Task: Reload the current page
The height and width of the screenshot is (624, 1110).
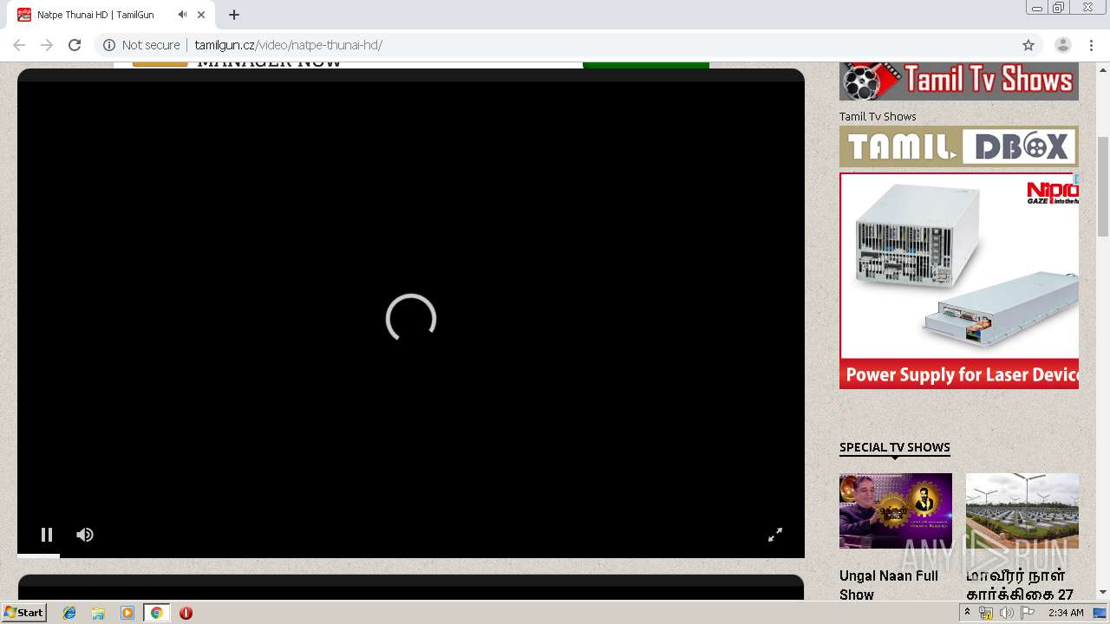Action: [75, 45]
